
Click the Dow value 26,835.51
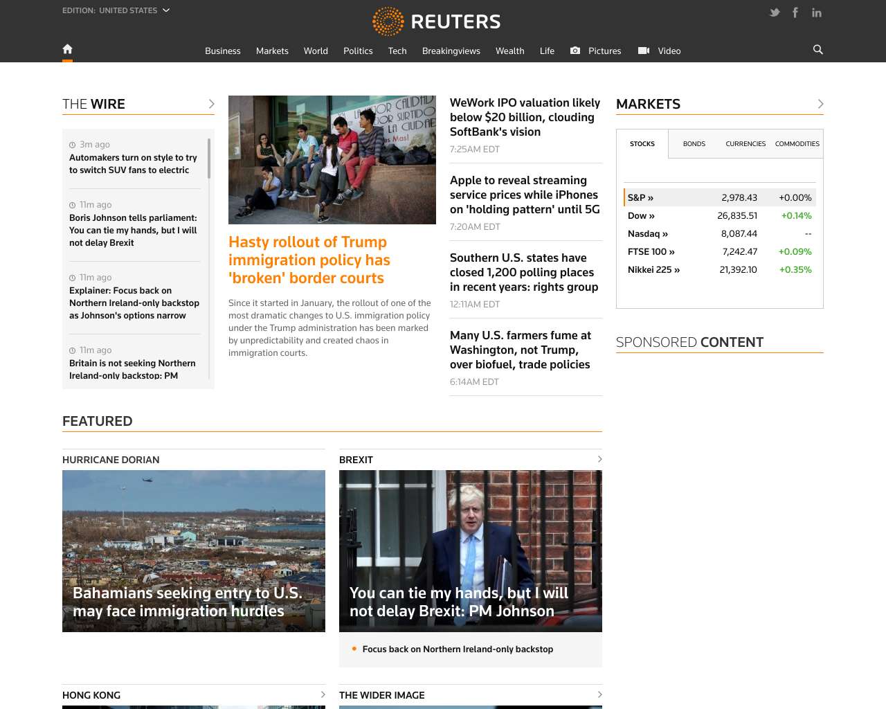737,215
